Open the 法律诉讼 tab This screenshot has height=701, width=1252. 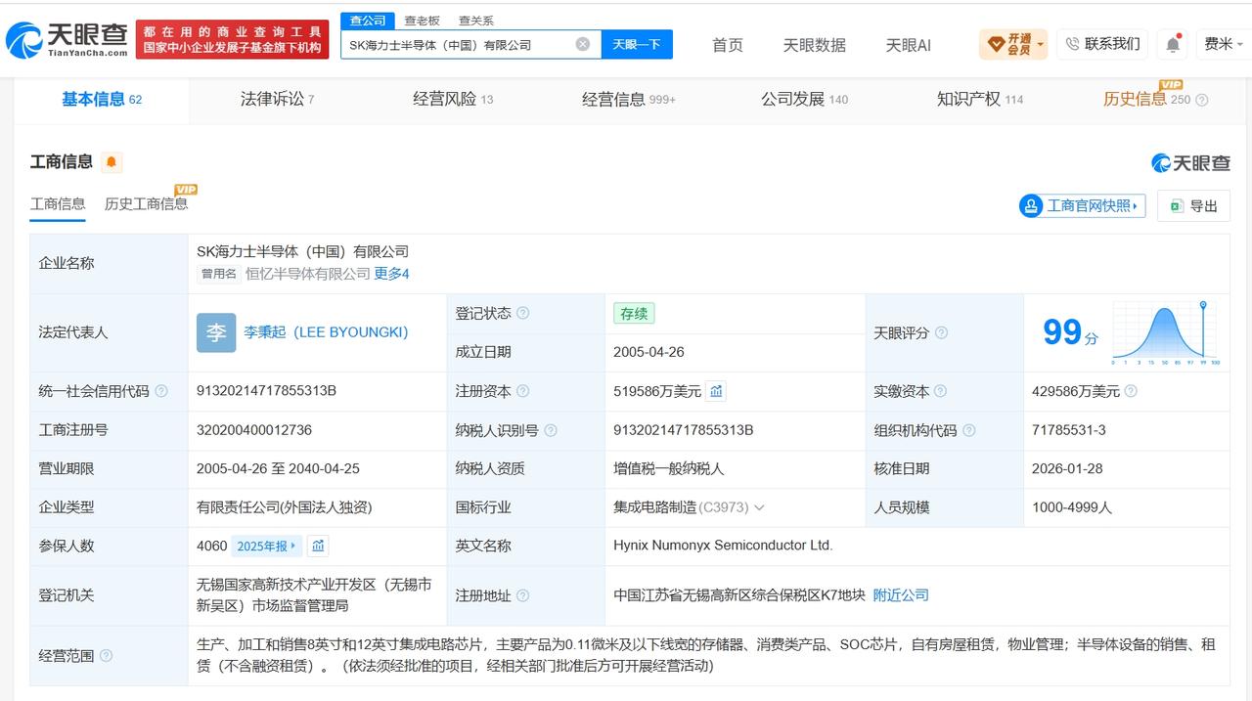(278, 99)
